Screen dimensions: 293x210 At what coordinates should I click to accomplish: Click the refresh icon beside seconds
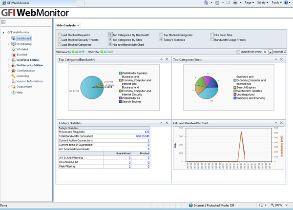tap(286, 52)
